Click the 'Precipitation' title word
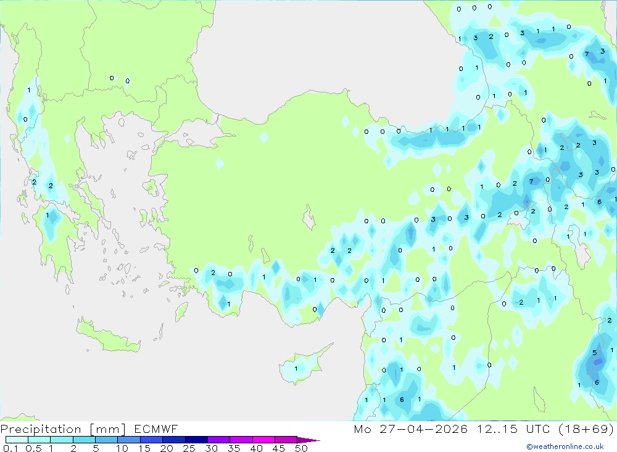 (x=41, y=429)
